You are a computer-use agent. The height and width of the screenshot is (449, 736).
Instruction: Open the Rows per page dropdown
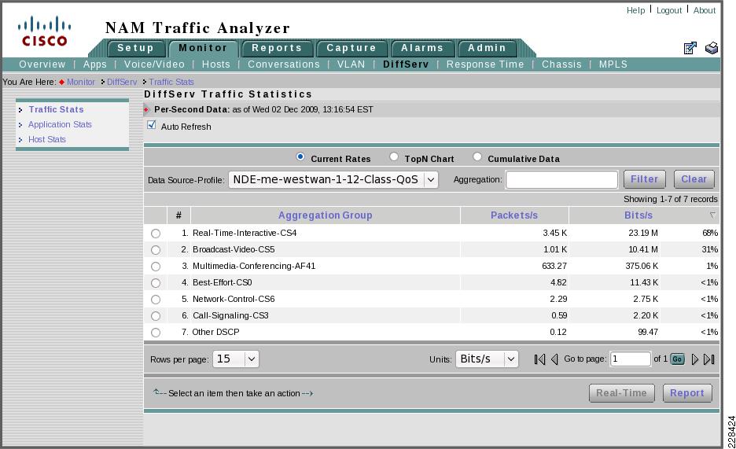click(236, 359)
